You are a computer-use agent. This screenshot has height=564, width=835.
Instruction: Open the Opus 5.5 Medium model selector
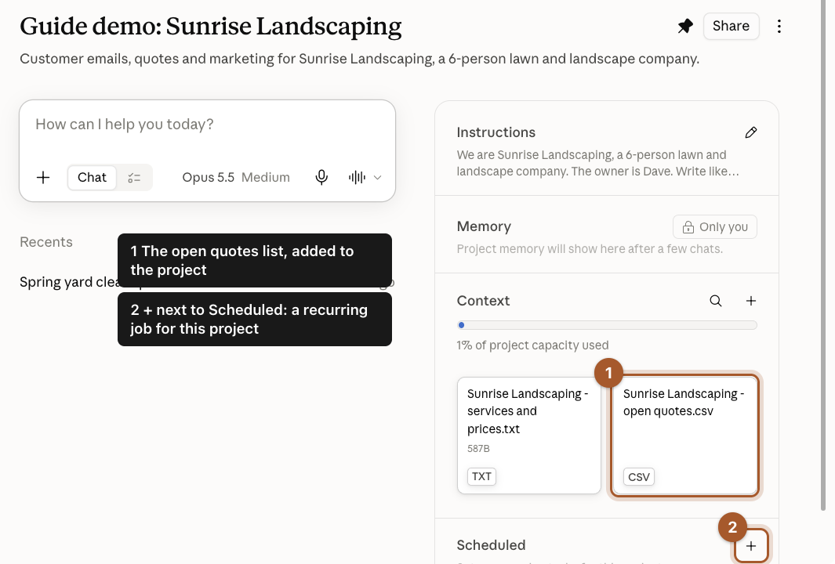point(236,177)
